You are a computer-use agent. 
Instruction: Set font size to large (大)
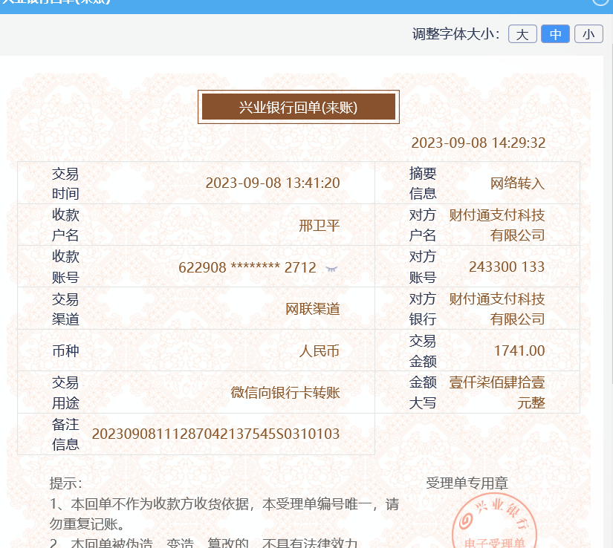[x=522, y=34]
